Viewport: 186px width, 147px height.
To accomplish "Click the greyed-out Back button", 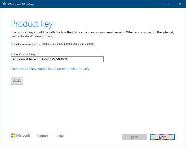I will point(135,137).
